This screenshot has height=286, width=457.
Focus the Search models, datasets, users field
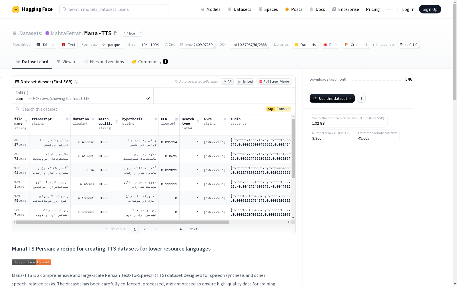(114, 9)
